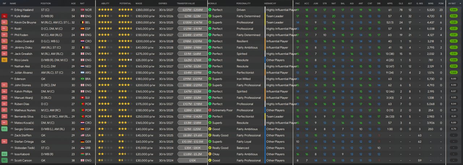Screen dimensions: 463x165
Task: Click person icon beside Ederson's name
Action: click(x=12, y=79)
